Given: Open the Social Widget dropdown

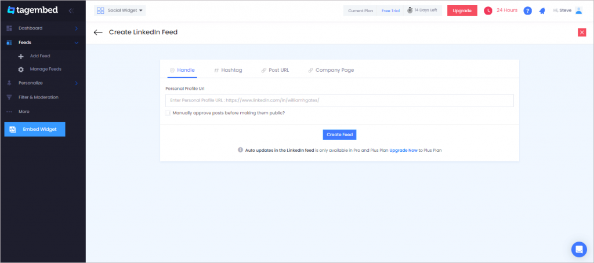Looking at the screenshot, I should pyautogui.click(x=119, y=10).
